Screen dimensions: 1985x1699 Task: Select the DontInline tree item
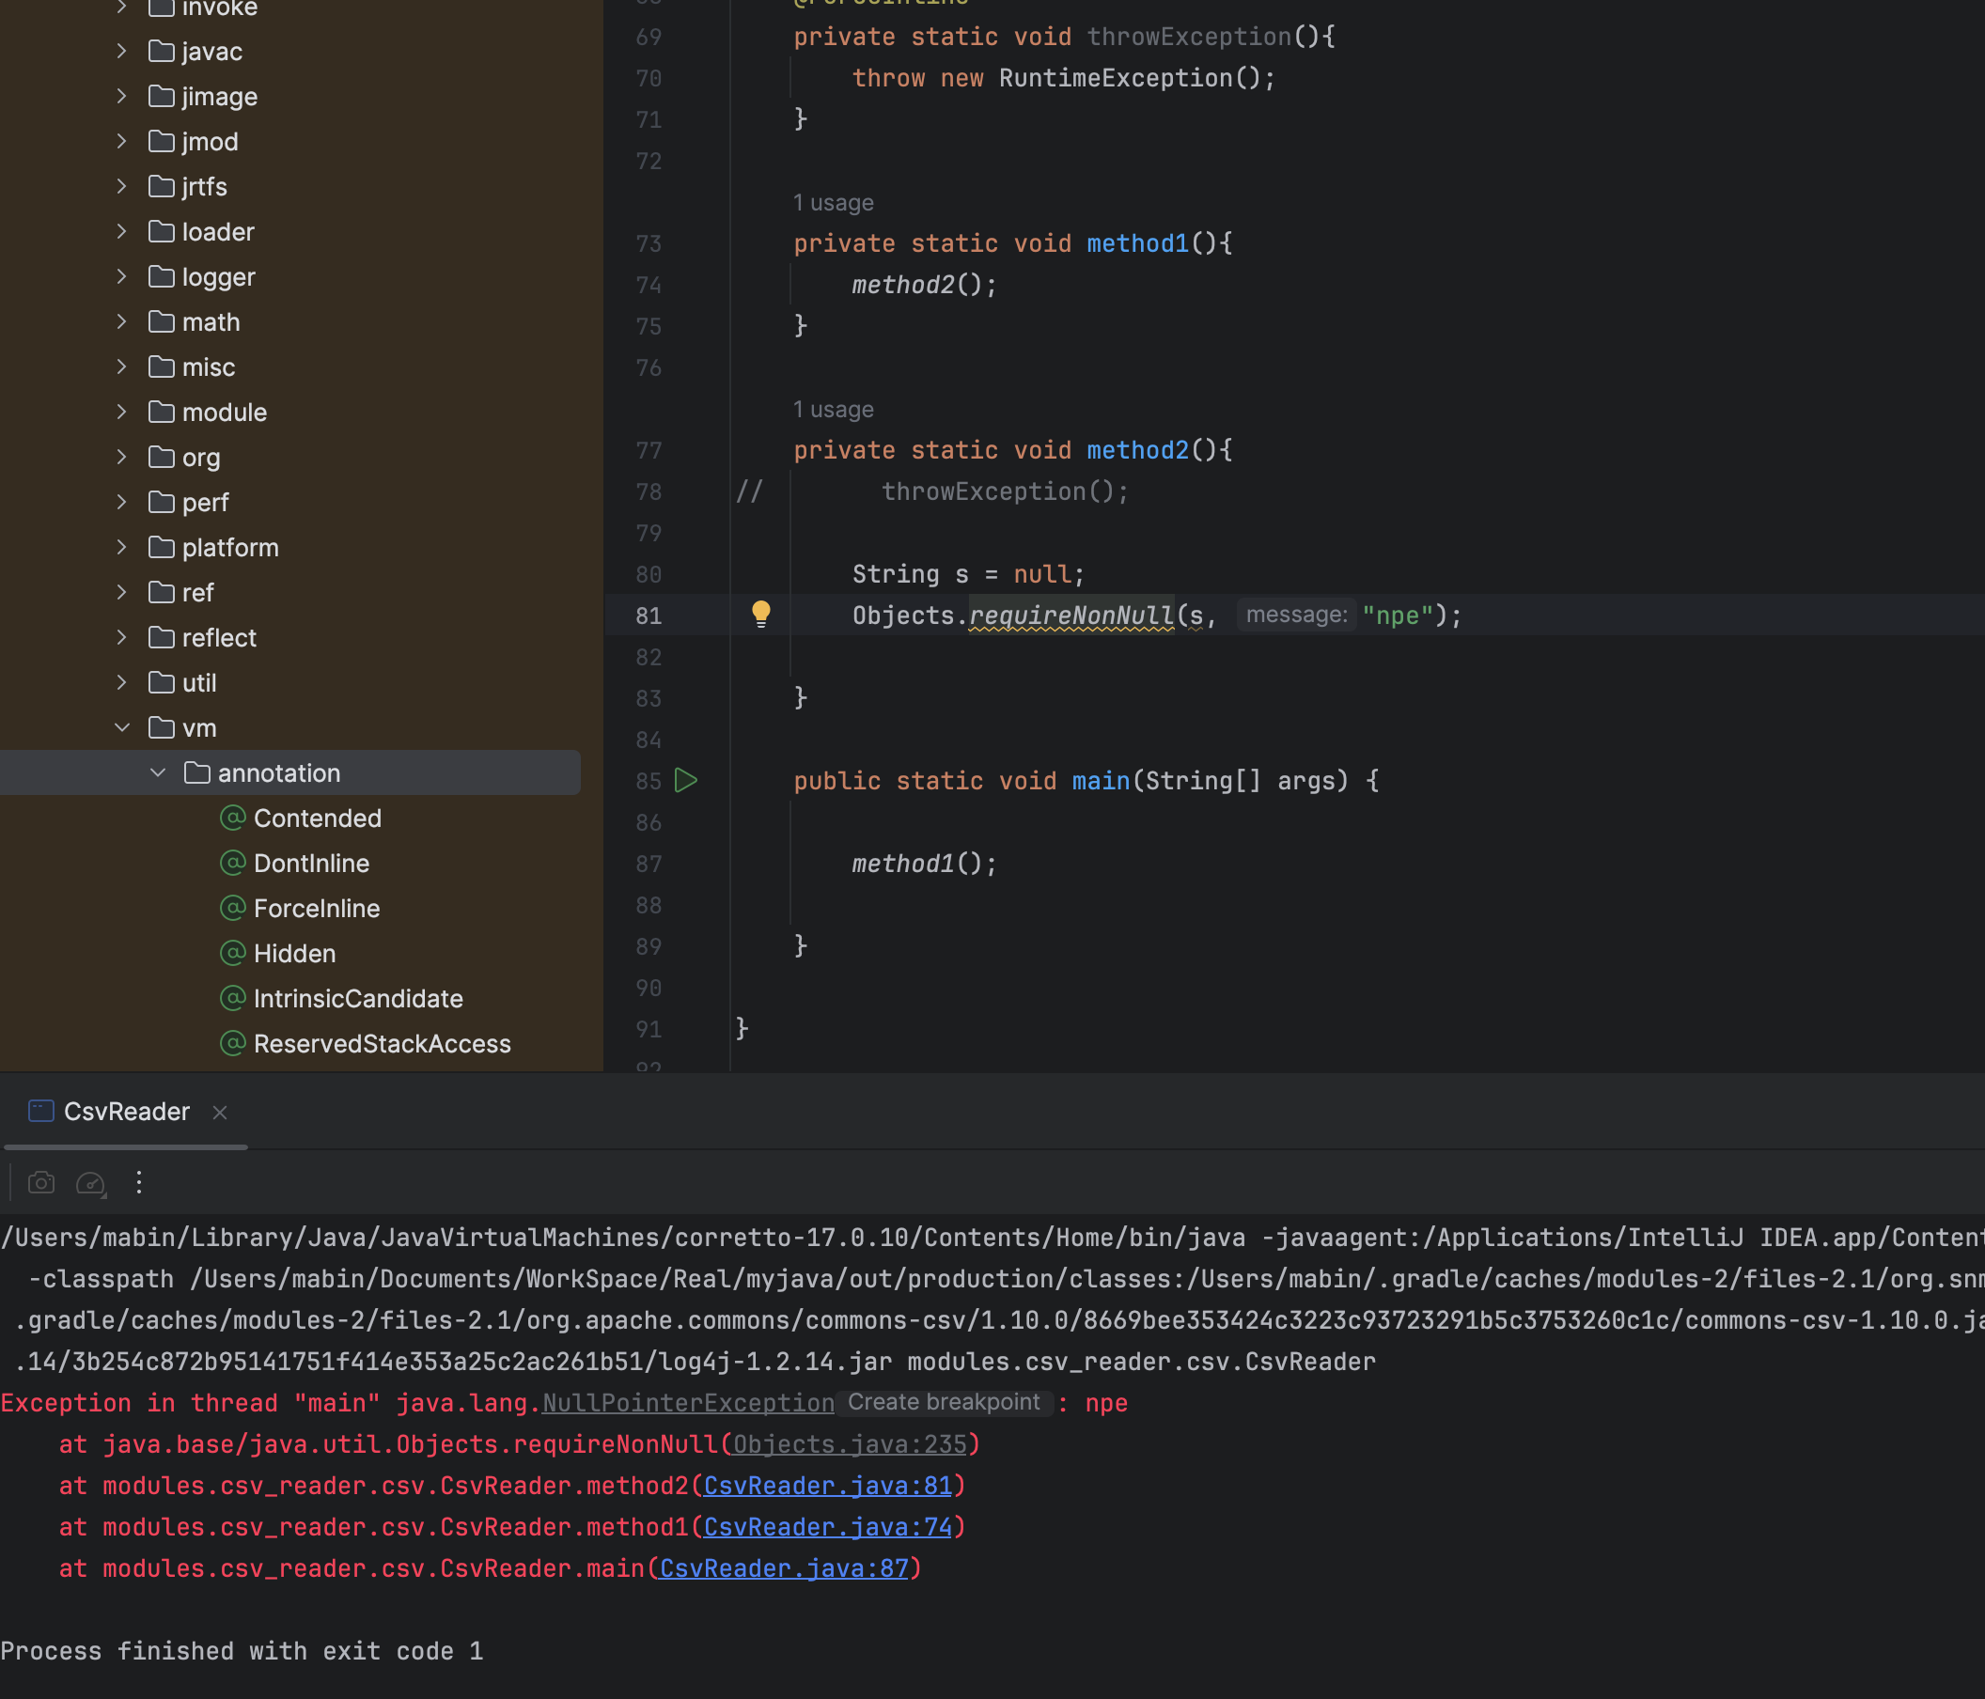[x=311, y=863]
